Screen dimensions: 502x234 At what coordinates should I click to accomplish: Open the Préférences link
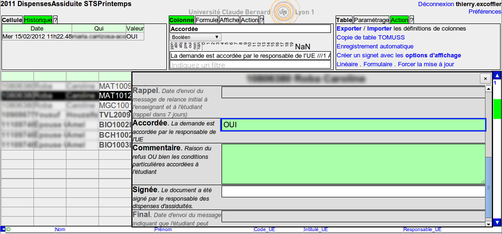click(485, 11)
